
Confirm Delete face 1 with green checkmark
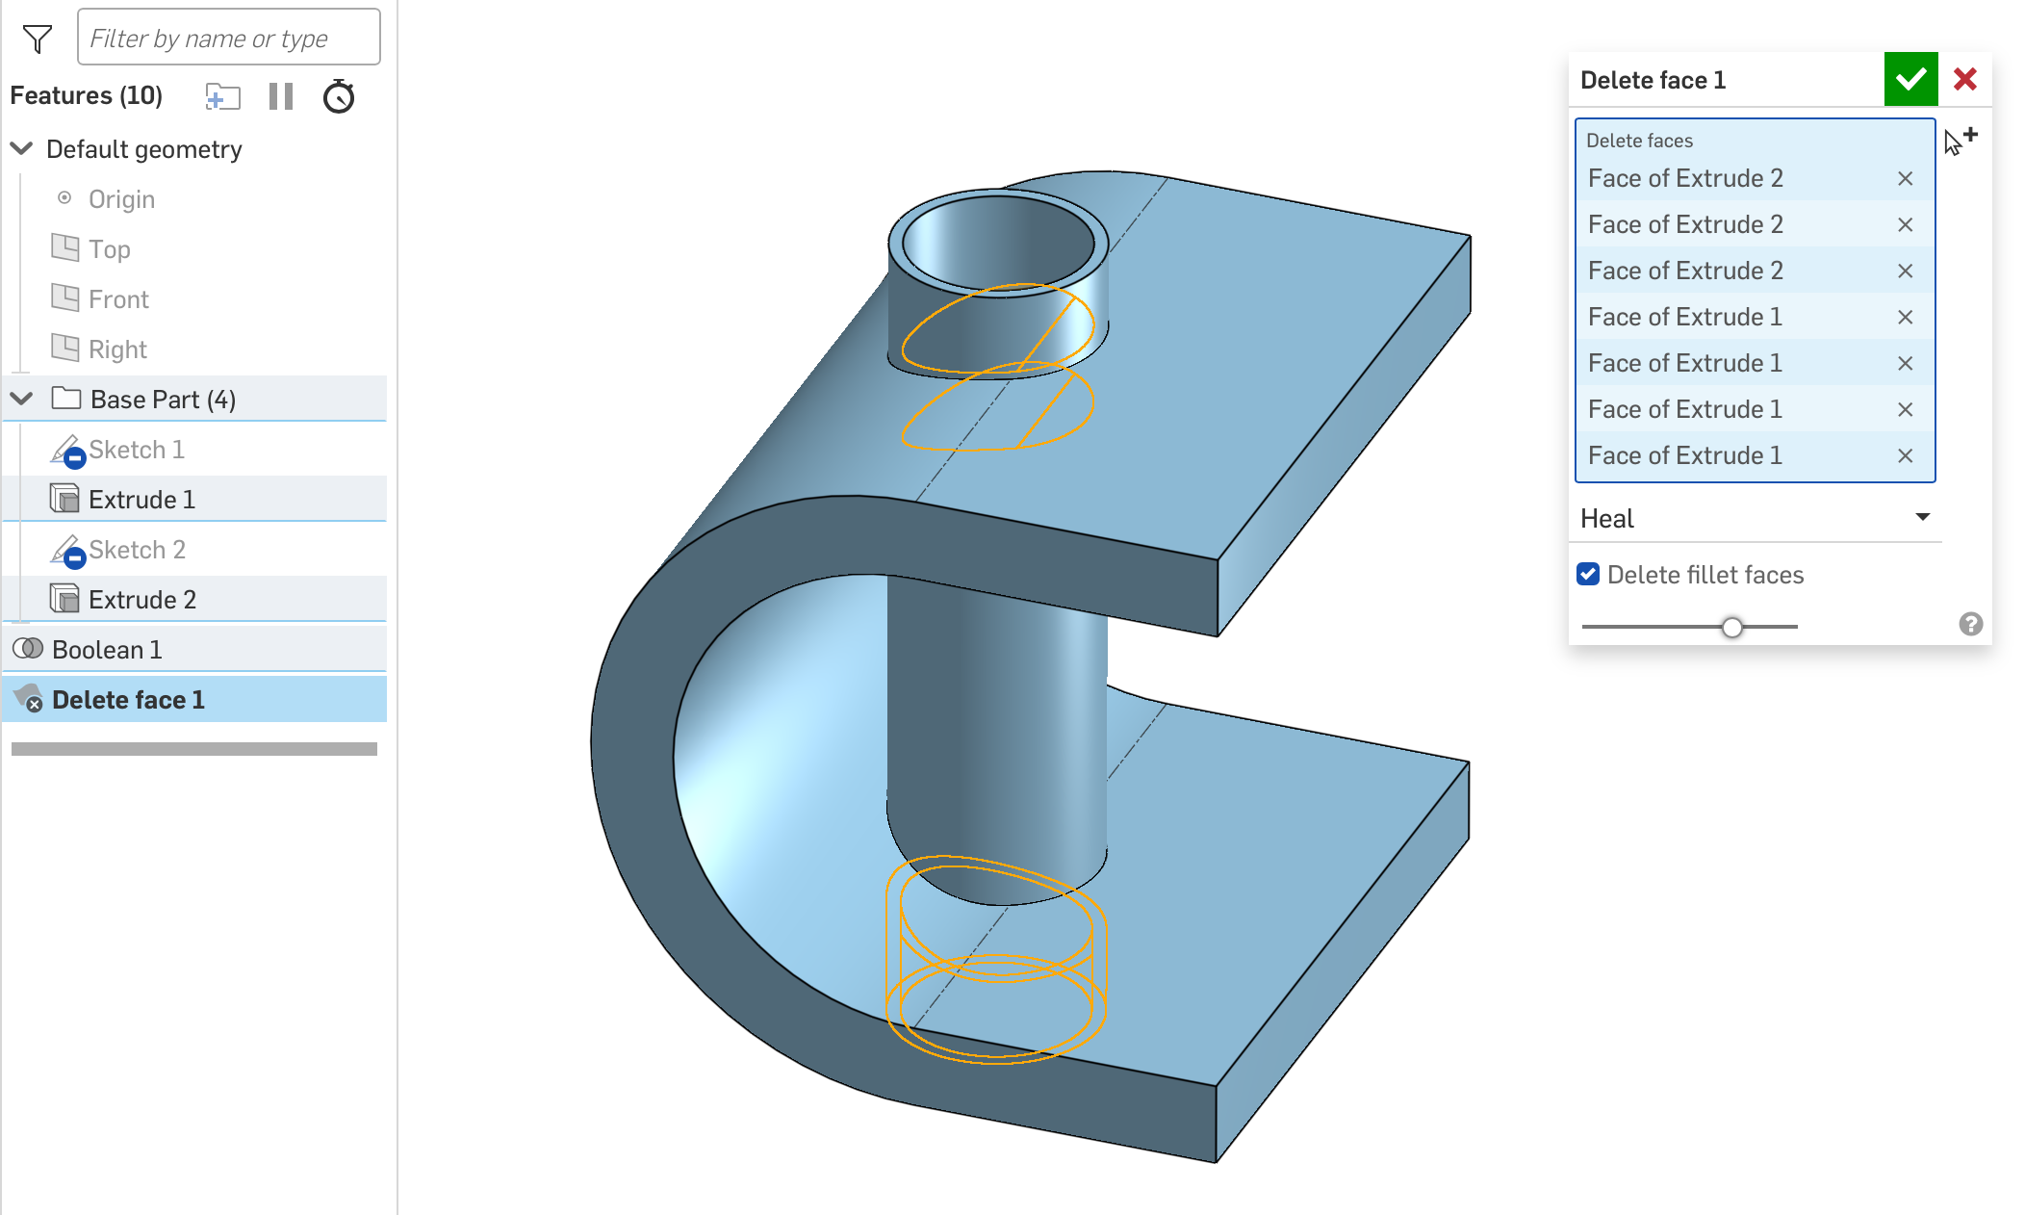[x=1910, y=80]
